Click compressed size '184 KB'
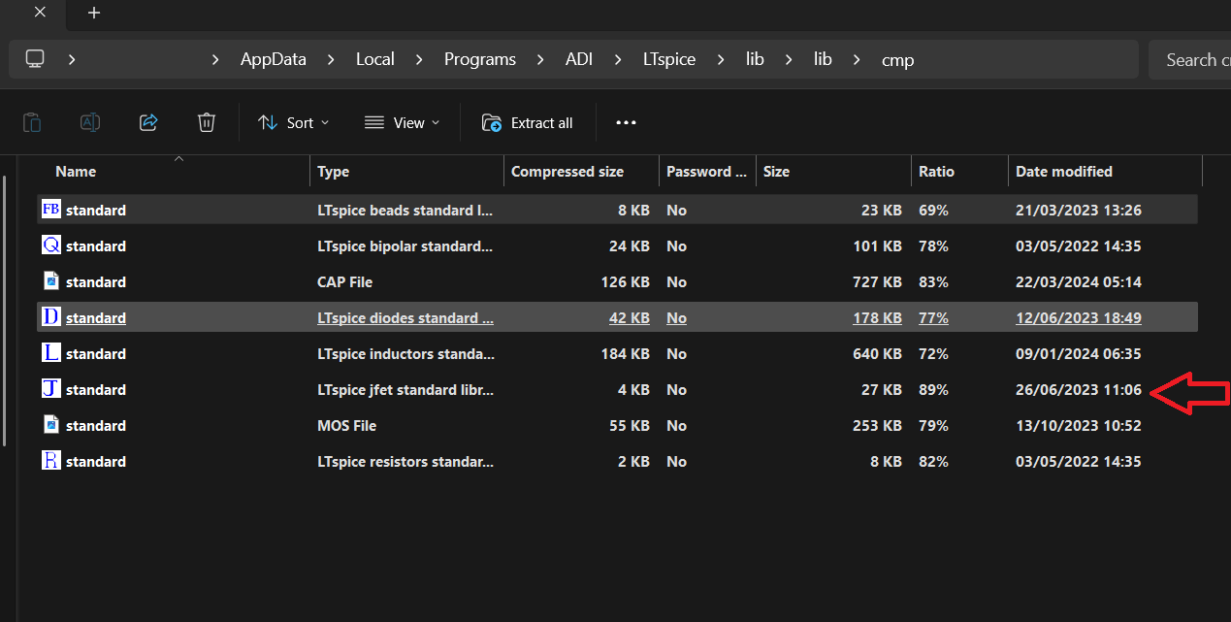This screenshot has width=1231, height=622. pos(625,353)
